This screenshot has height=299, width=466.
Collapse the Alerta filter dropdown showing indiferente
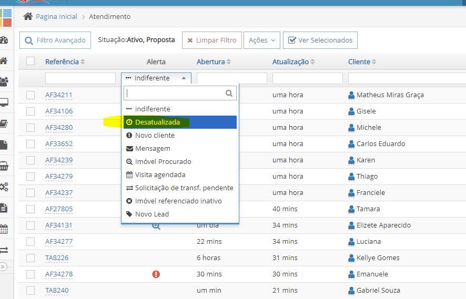click(156, 78)
